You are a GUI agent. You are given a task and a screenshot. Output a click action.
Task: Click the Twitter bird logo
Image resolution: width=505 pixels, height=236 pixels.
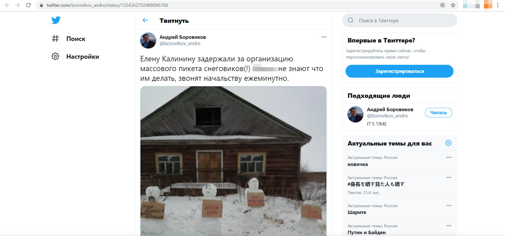pos(56,20)
